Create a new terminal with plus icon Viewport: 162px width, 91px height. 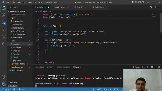pyautogui.click(x=142, y=67)
